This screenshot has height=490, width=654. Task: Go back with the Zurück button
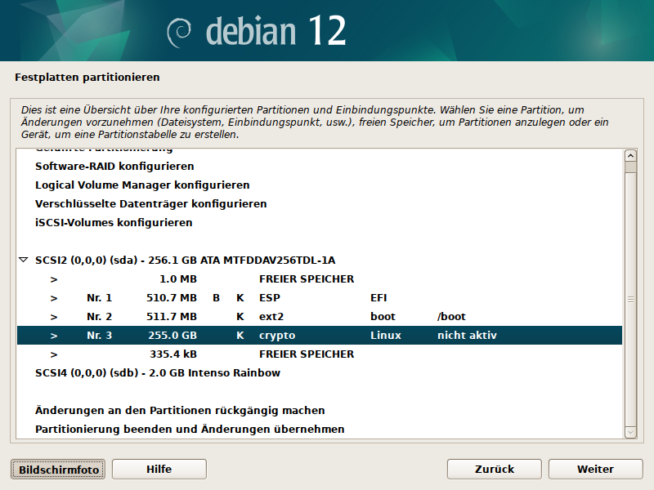[495, 469]
